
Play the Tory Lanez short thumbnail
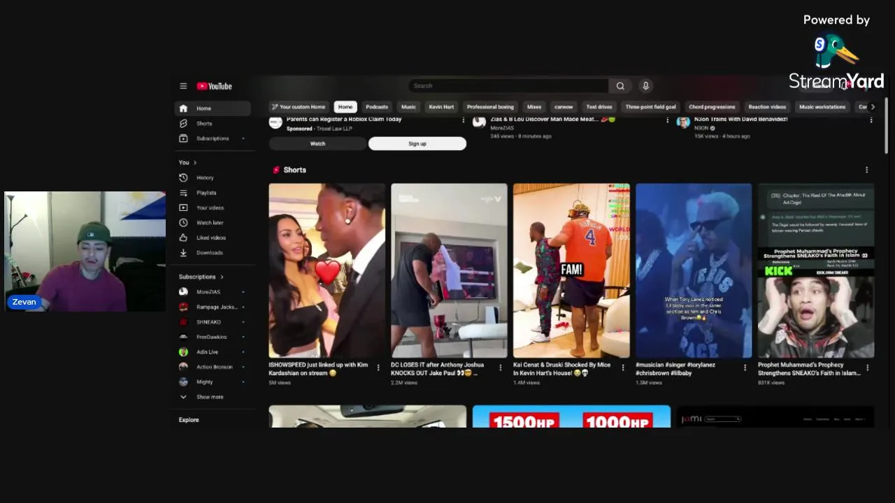coord(694,270)
